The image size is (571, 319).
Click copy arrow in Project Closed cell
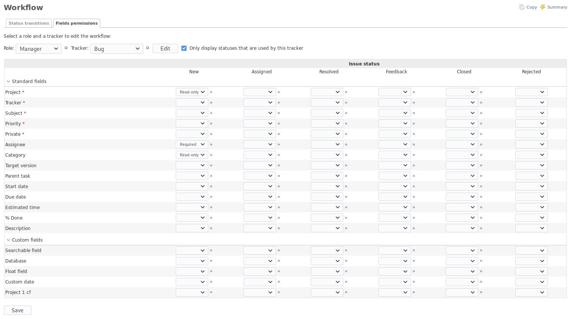[481, 92]
